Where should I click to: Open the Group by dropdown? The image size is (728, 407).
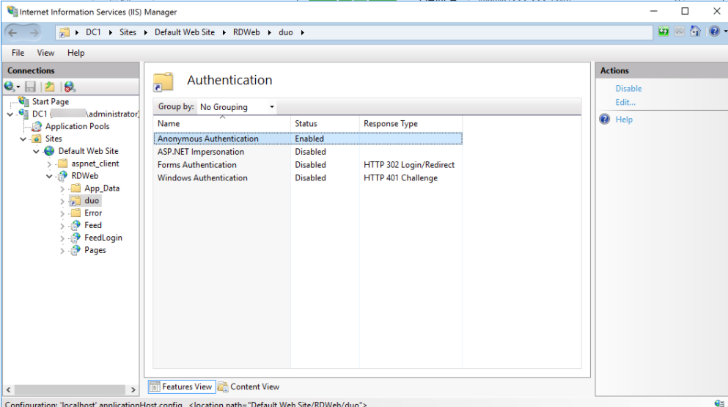pos(238,107)
